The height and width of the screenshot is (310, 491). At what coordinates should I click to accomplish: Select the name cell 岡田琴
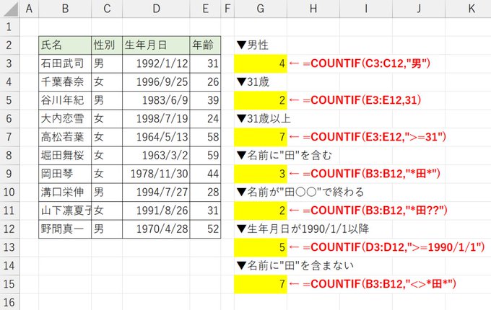pyautogui.click(x=65, y=174)
